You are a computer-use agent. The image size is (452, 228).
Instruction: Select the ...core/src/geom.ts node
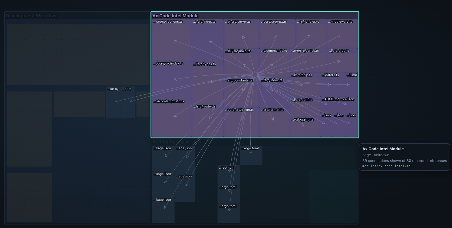[x=242, y=122]
